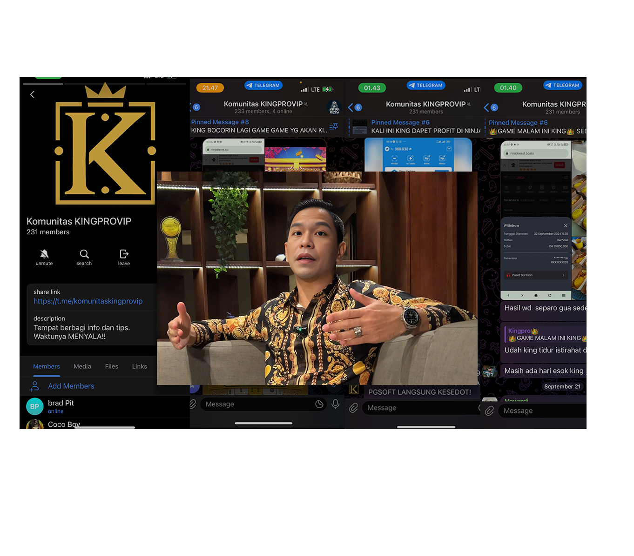Click the timer icon inside the message field

pos(319,404)
